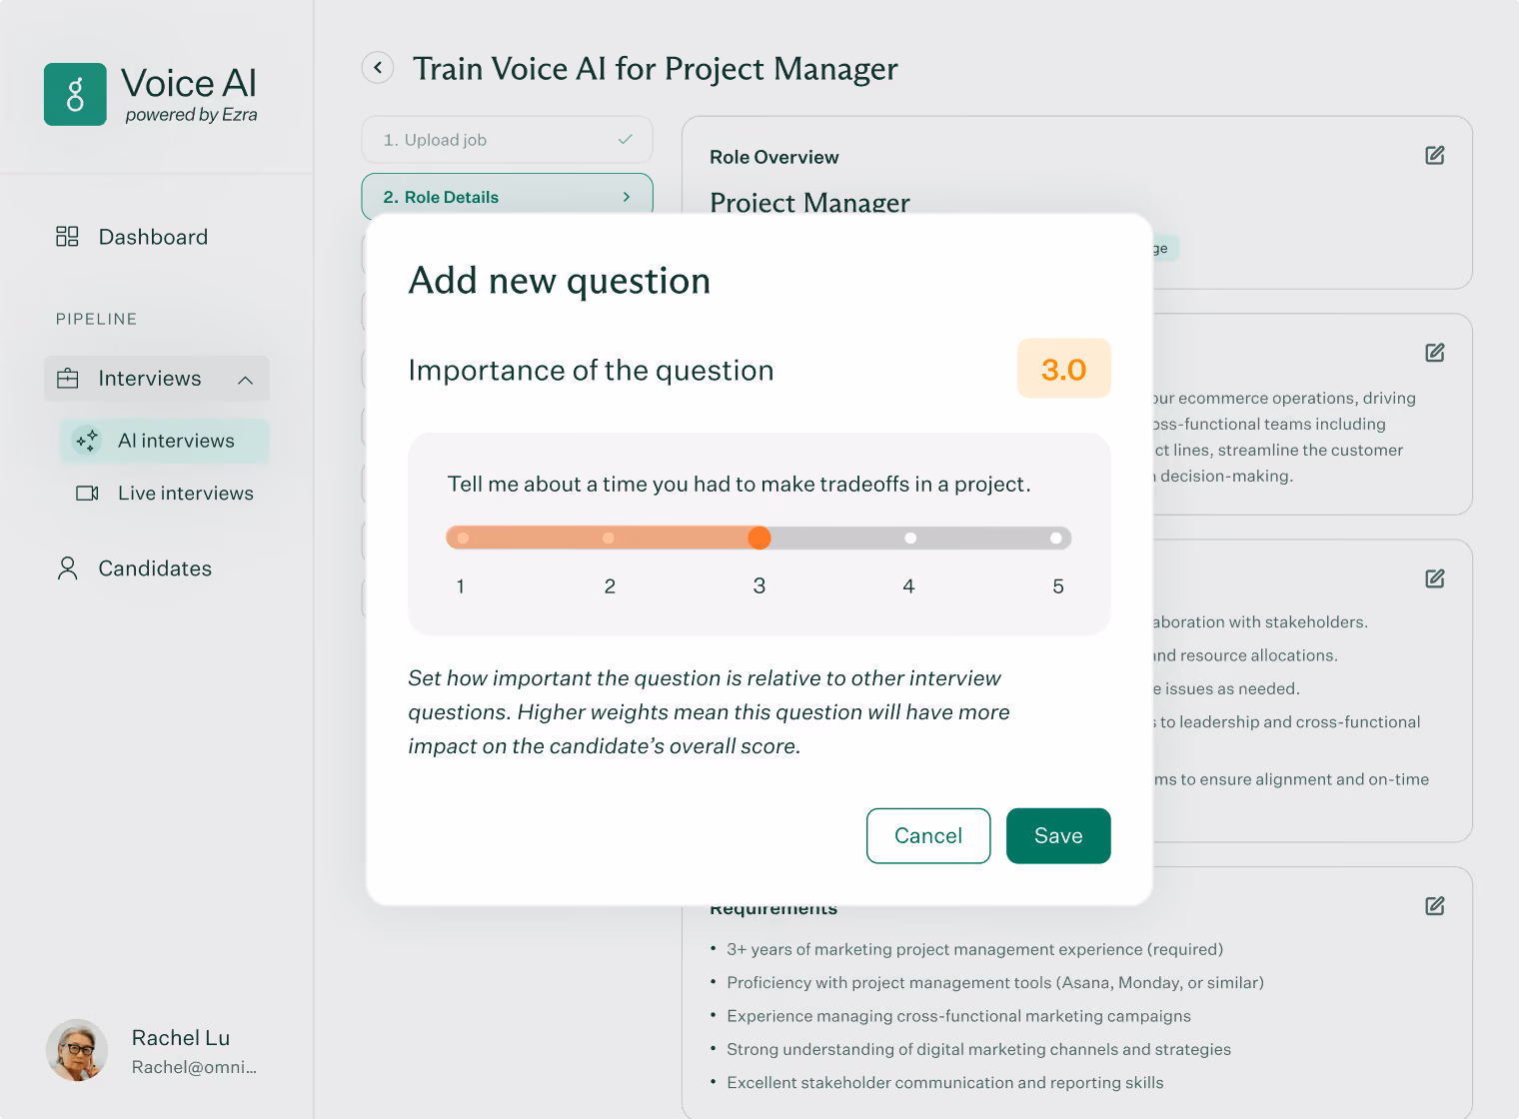The width and height of the screenshot is (1519, 1119).
Task: Set importance slider to point 5
Action: [x=1056, y=539]
